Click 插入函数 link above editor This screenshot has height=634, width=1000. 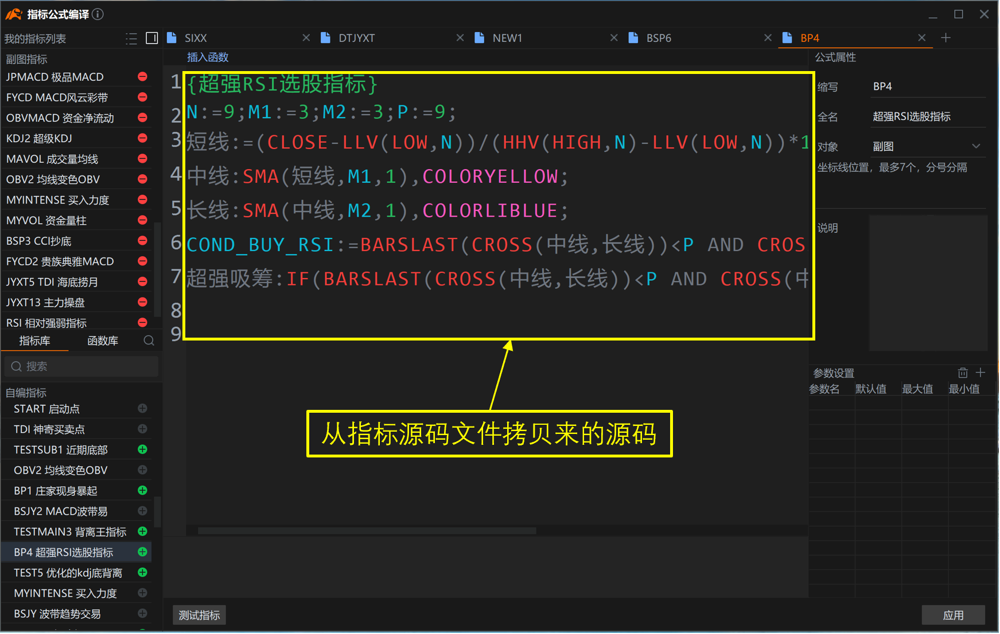[x=208, y=57]
